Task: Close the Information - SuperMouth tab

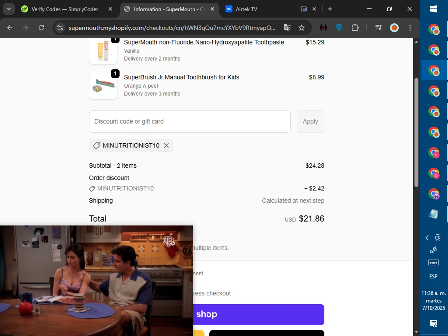Action: click(212, 9)
